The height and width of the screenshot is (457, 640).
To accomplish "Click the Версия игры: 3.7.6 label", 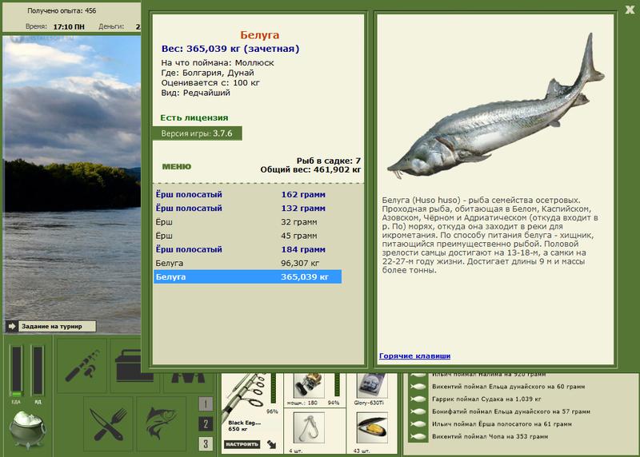I will [x=197, y=133].
